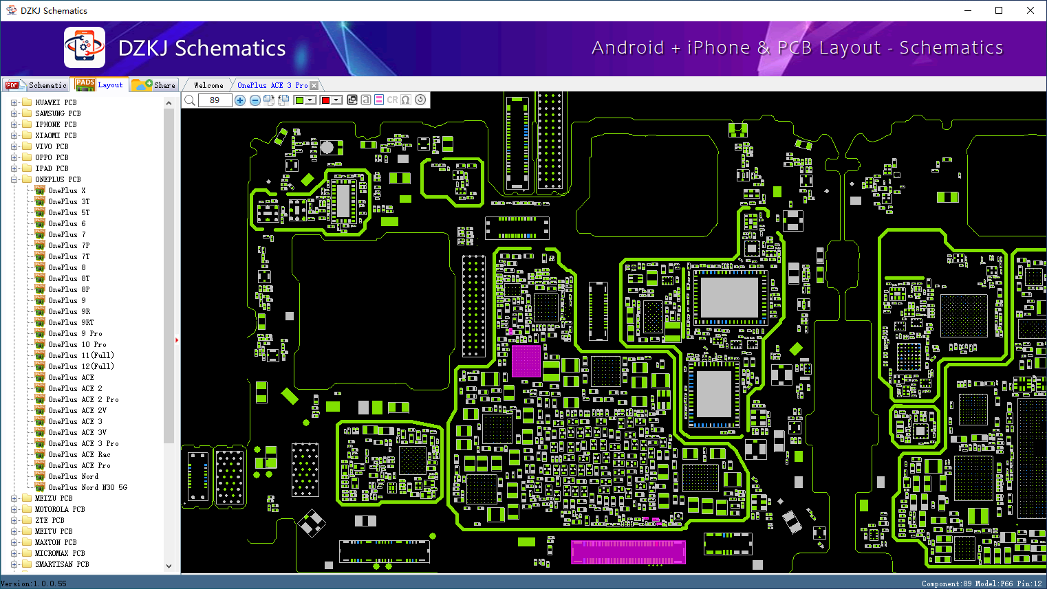Image resolution: width=1047 pixels, height=589 pixels.
Task: Click the DZKJ Schematics logo icon
Action: [85, 47]
